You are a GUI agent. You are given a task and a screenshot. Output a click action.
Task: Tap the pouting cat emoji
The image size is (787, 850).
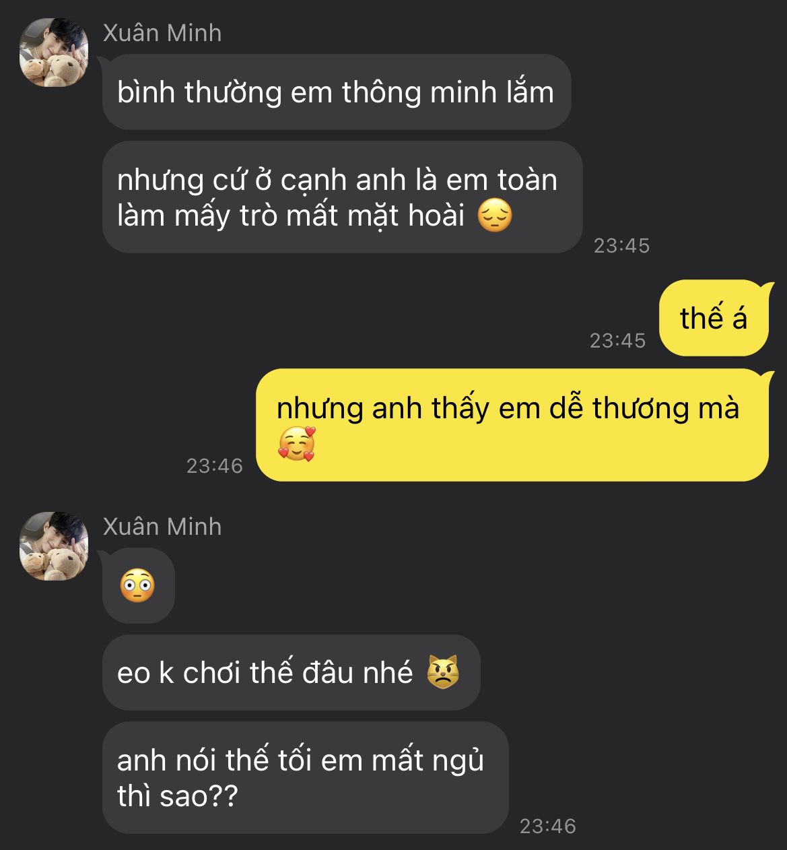point(443,672)
